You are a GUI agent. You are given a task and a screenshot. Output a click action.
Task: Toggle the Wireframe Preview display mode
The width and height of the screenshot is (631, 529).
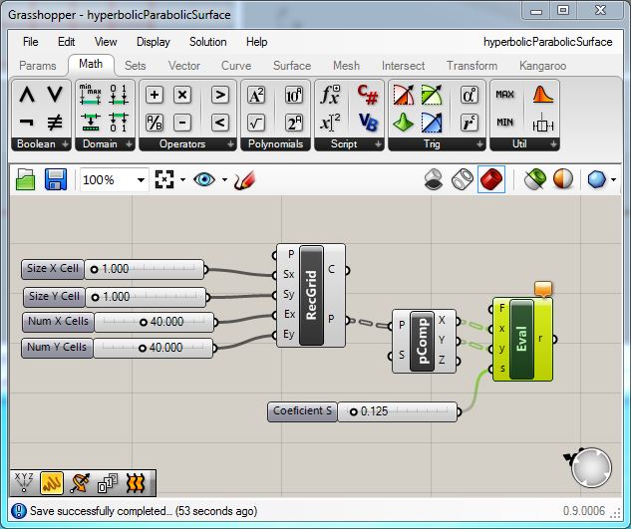[463, 179]
